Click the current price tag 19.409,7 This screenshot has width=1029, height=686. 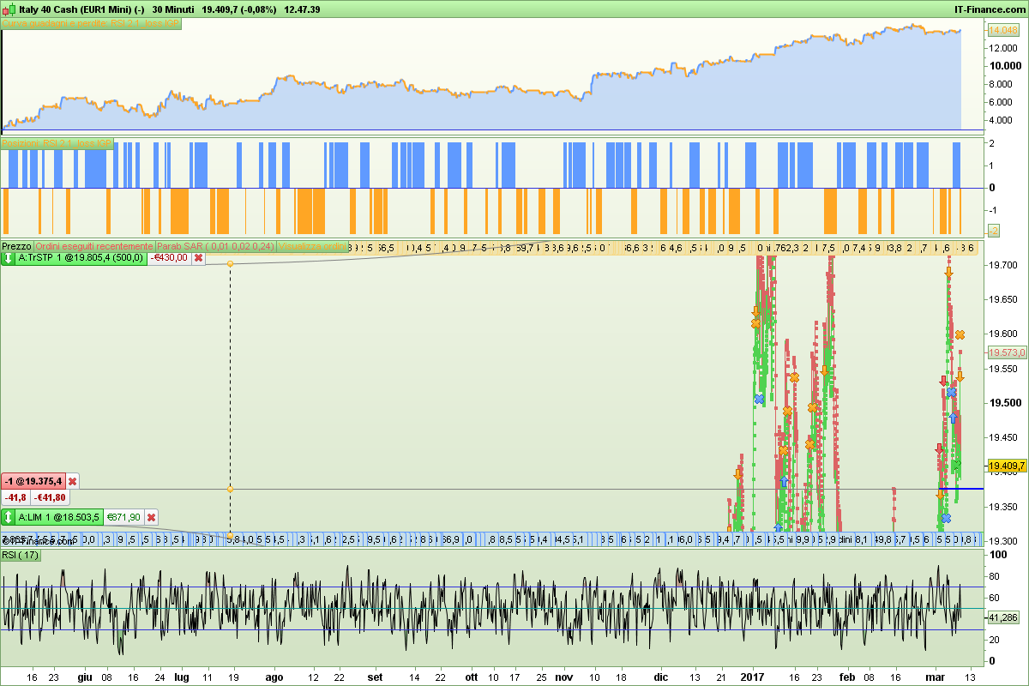coord(1005,466)
